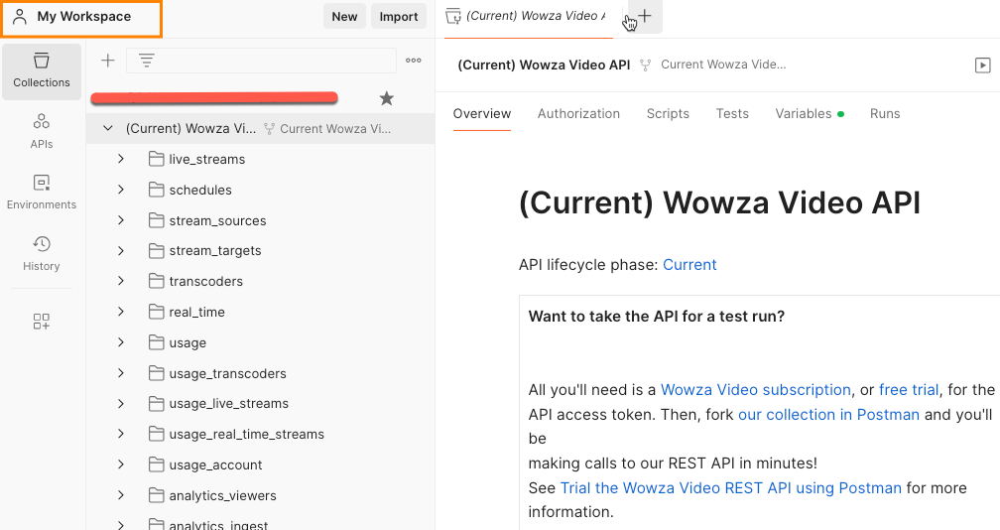Click the Import button
Image resolution: width=1000 pixels, height=530 pixels.
(x=399, y=17)
